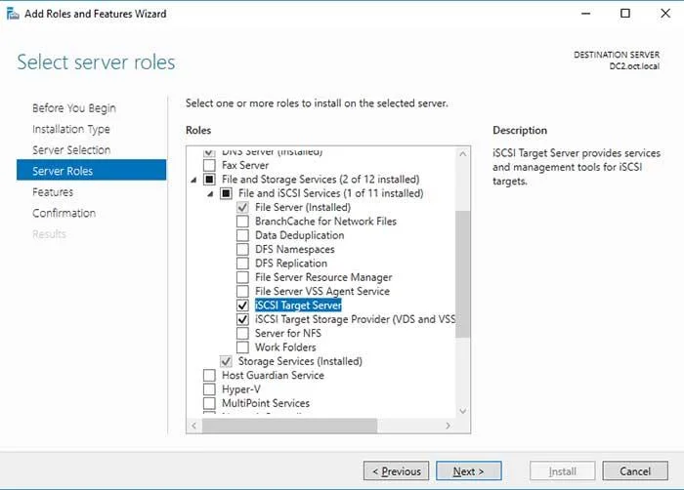Select Host Guardian Service label
The width and height of the screenshot is (684, 490).
(273, 376)
